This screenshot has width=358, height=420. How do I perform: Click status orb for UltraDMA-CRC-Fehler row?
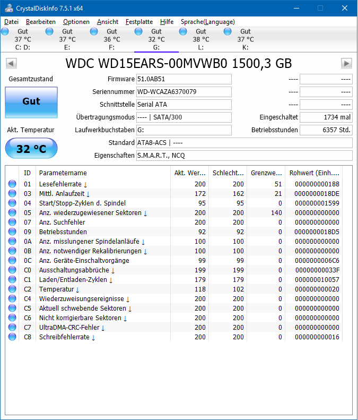pos(12,327)
